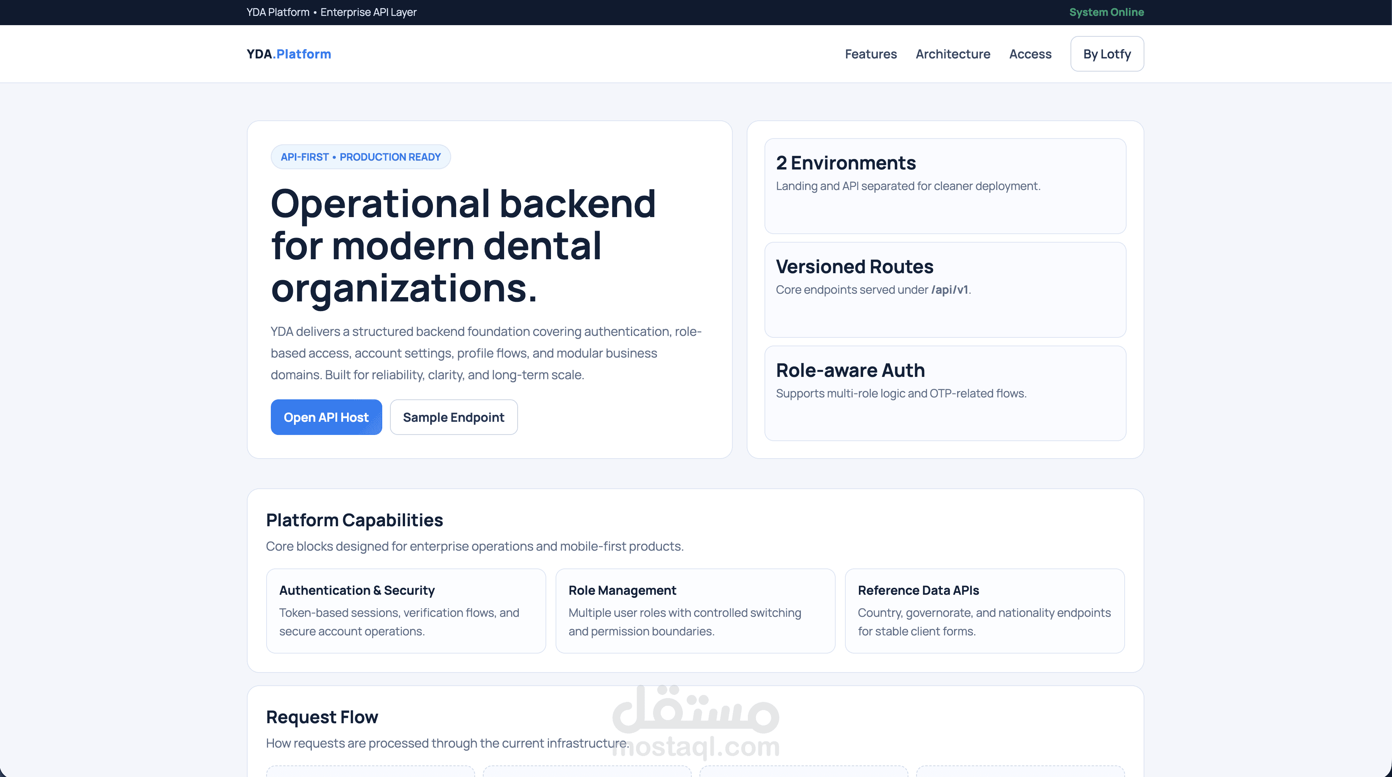Screen dimensions: 1392x777
Task: Click the Sample Endpoint button
Action: [x=453, y=417]
